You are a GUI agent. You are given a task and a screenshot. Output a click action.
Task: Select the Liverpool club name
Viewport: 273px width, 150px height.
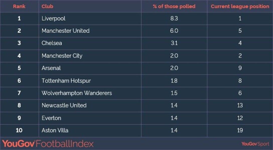pyautogui.click(x=53, y=19)
